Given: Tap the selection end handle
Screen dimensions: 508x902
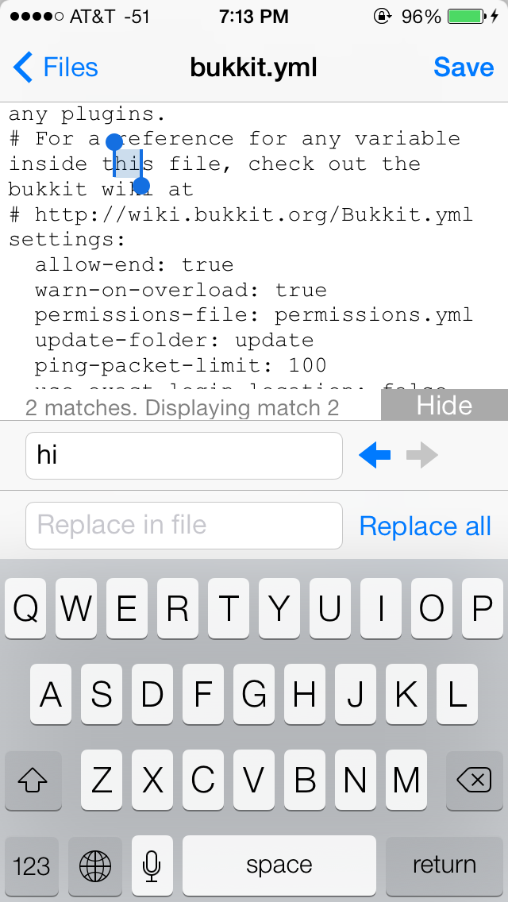Looking at the screenshot, I should point(141,187).
